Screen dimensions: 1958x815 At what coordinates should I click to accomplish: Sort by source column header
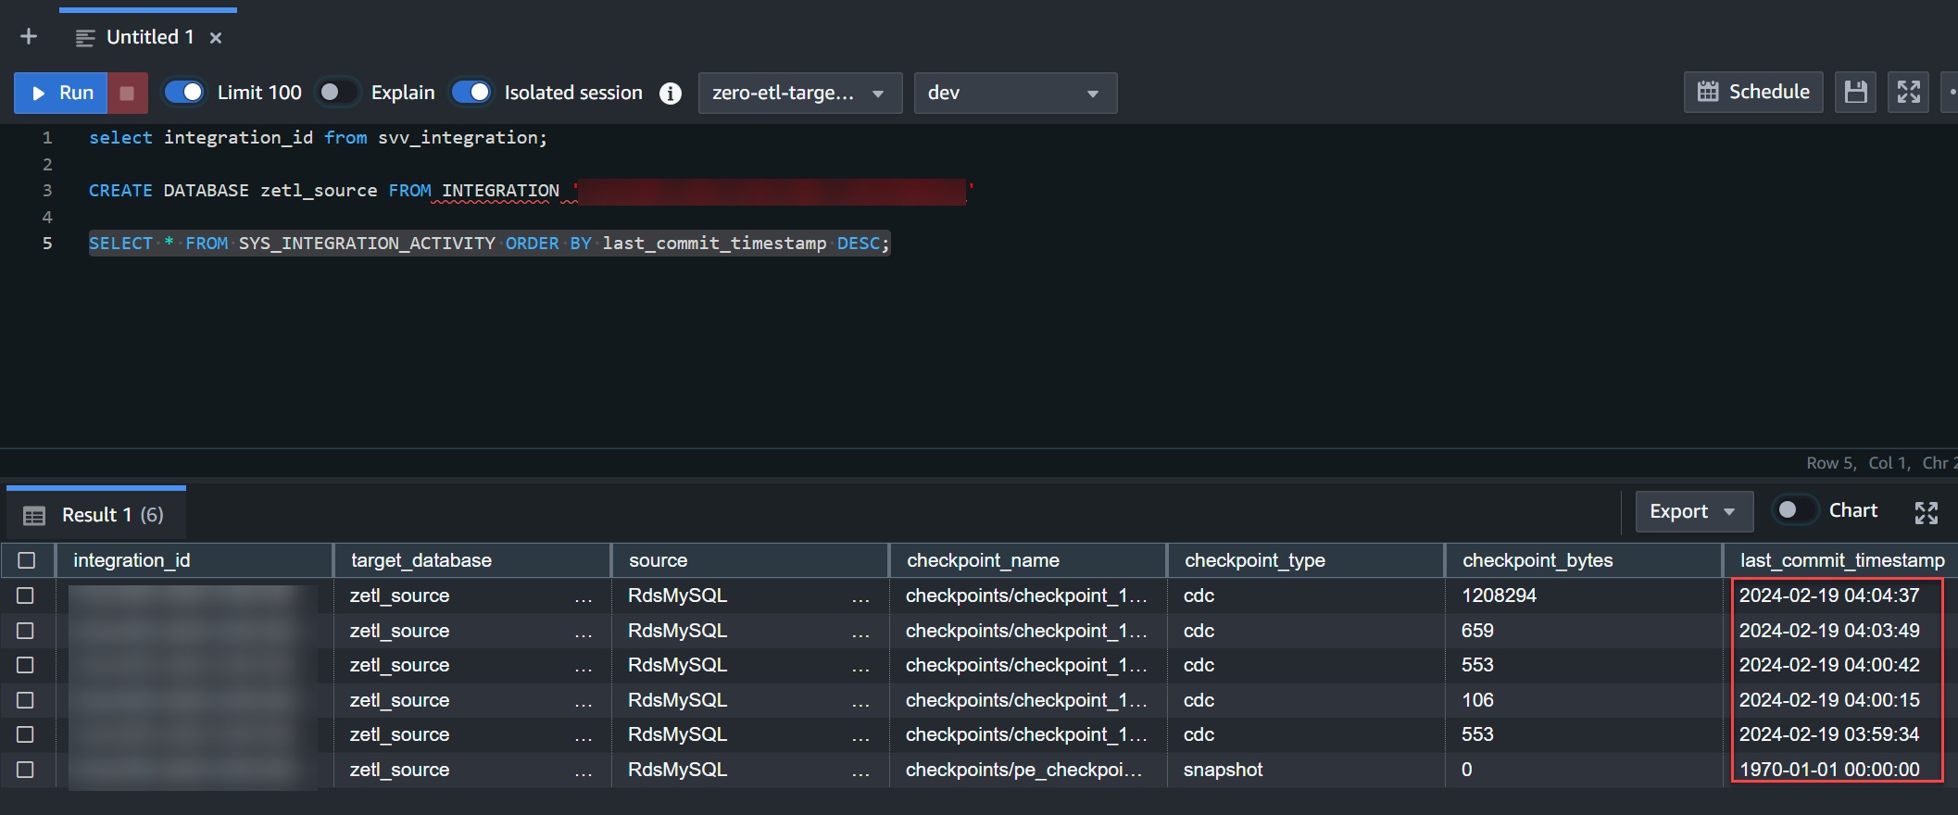pyautogui.click(x=750, y=560)
